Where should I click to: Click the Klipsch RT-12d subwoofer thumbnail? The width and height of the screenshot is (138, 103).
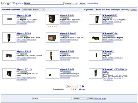pyautogui.click(x=9, y=73)
